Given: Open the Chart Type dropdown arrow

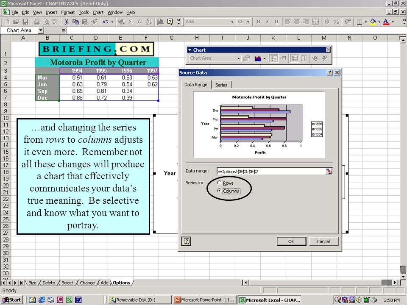Looking at the screenshot, I should point(265,58).
